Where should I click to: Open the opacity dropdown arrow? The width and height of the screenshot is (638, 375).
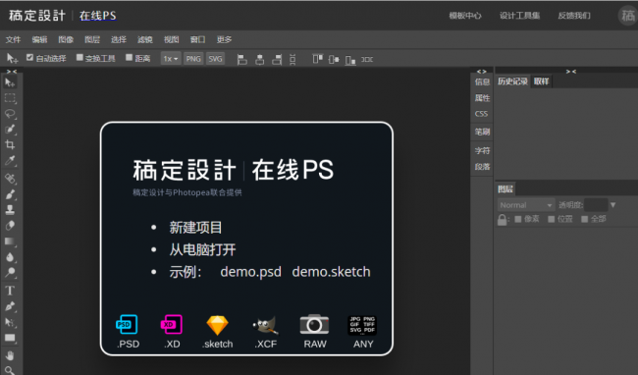613,205
